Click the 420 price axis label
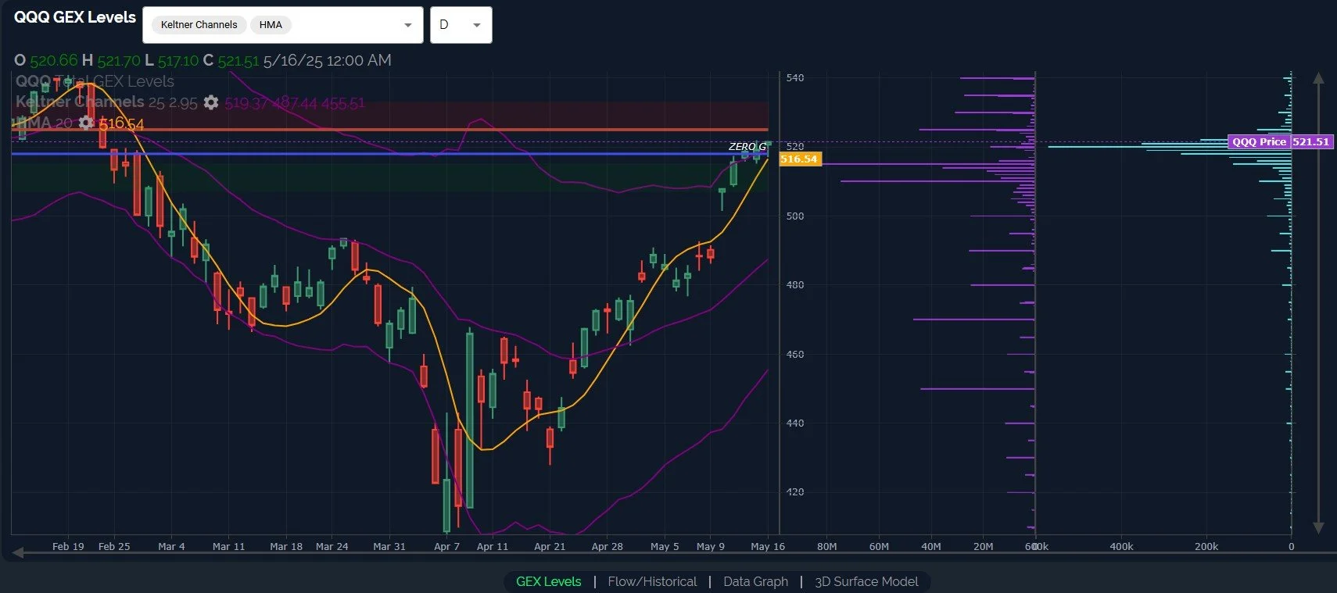Screen dimensions: 1337x593 pos(795,491)
